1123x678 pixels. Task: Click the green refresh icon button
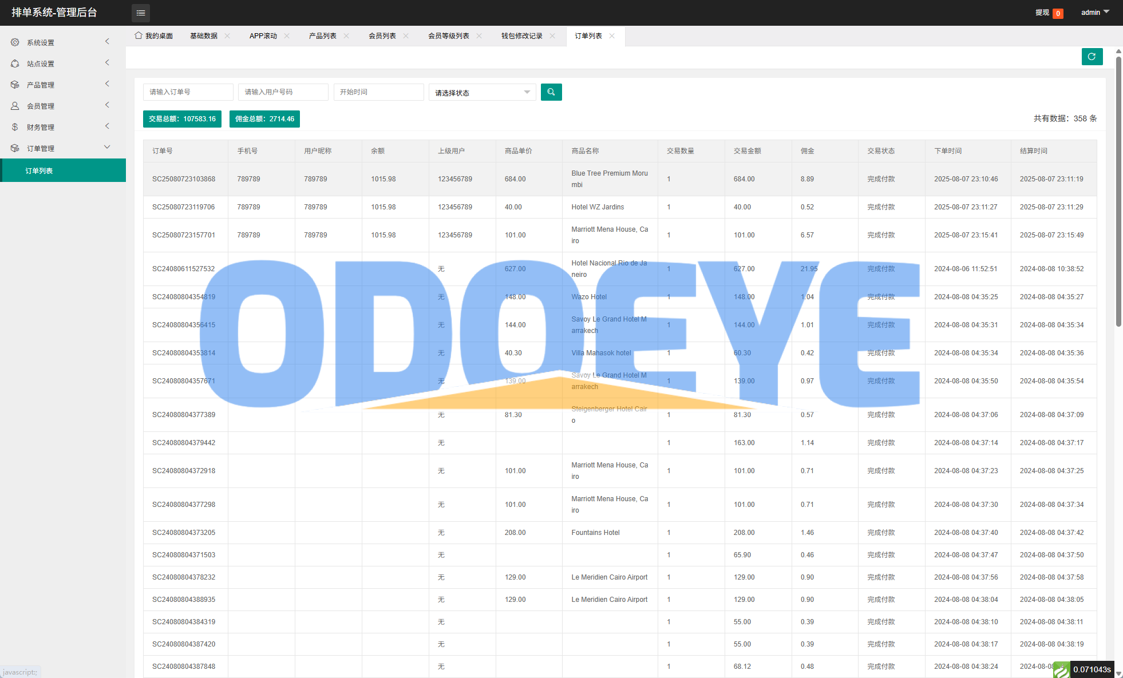coord(1092,57)
